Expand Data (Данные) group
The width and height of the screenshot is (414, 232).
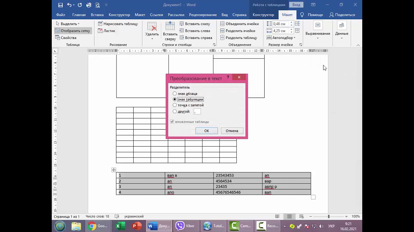342,31
